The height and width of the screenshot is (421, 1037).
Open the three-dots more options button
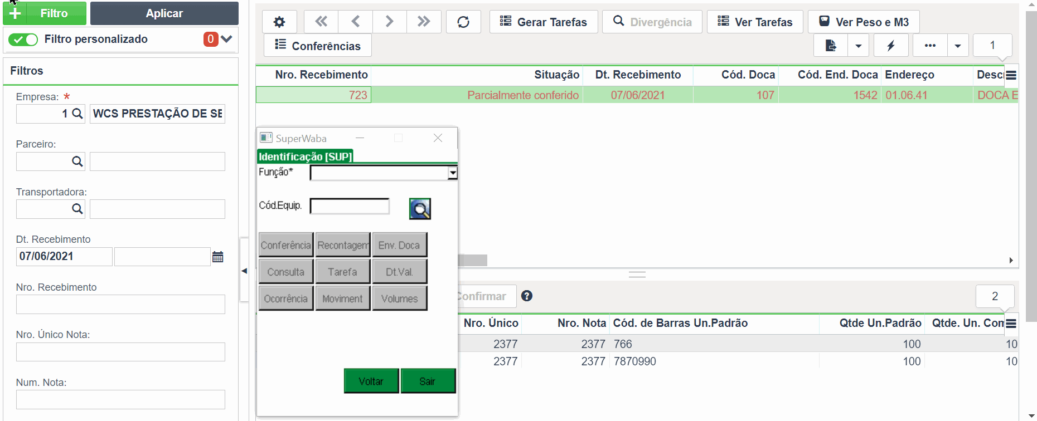[x=930, y=45]
